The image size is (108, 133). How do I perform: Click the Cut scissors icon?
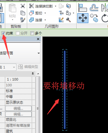point(23,6)
